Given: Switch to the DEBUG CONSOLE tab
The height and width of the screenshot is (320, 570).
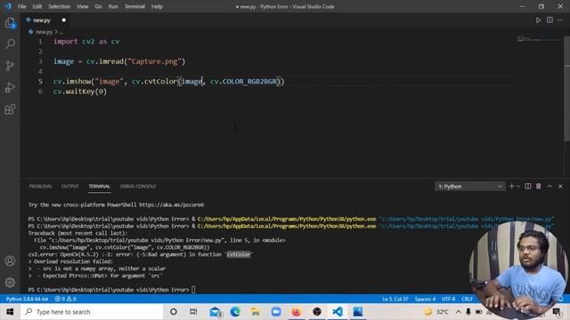Looking at the screenshot, I should (138, 186).
